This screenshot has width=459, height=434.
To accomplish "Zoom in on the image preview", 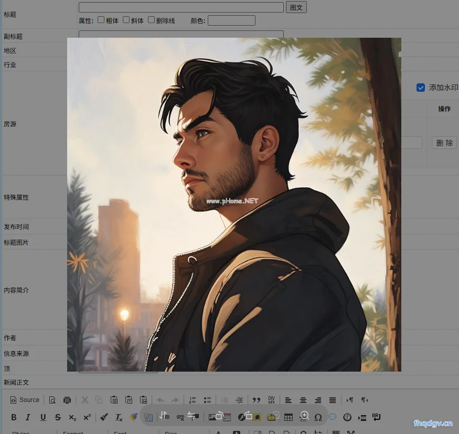I will (x=304, y=415).
